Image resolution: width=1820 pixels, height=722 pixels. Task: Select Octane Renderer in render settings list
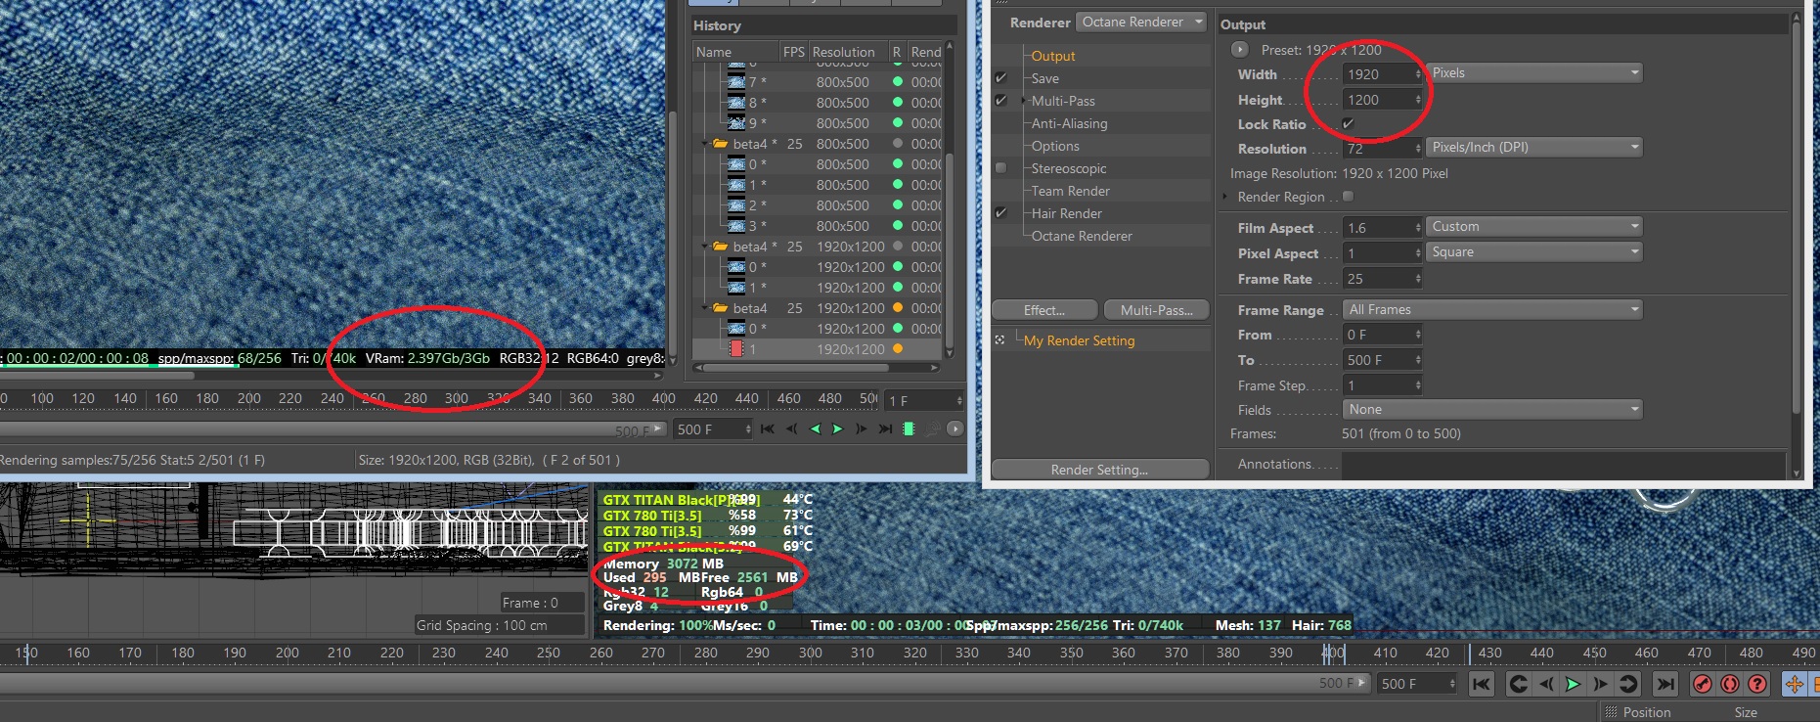tap(1082, 237)
